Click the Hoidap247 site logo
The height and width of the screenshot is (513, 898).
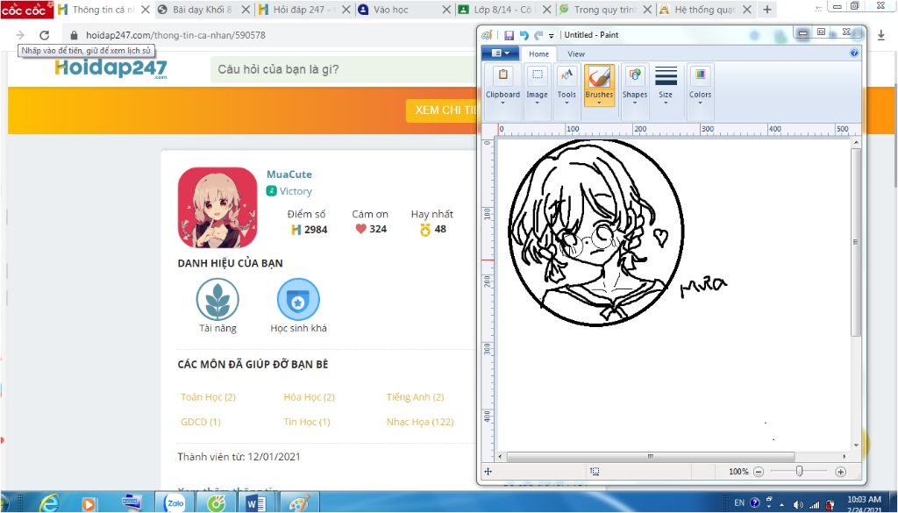tap(111, 68)
